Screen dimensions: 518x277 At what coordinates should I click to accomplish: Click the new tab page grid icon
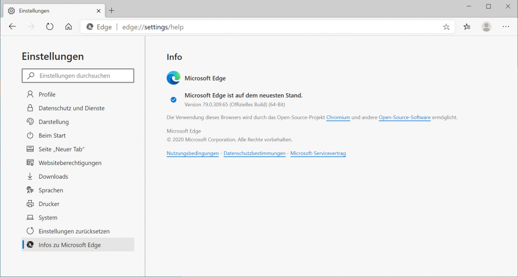pyautogui.click(x=30, y=149)
